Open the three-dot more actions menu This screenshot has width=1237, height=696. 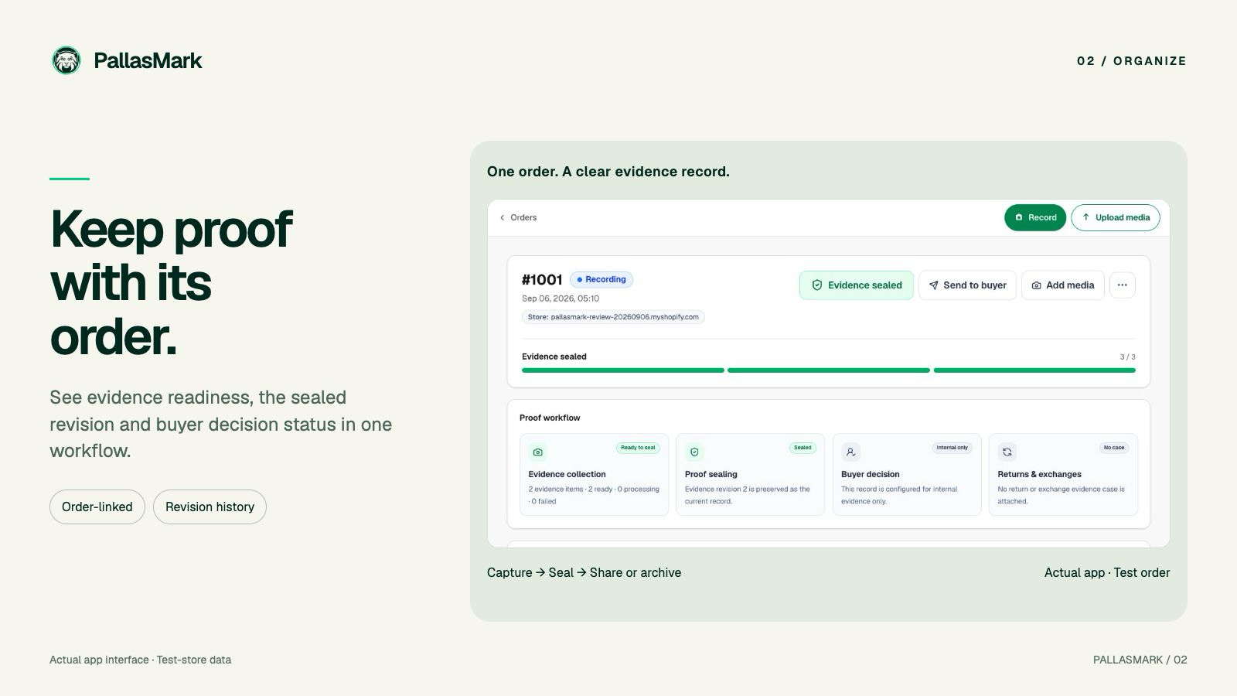click(x=1122, y=285)
